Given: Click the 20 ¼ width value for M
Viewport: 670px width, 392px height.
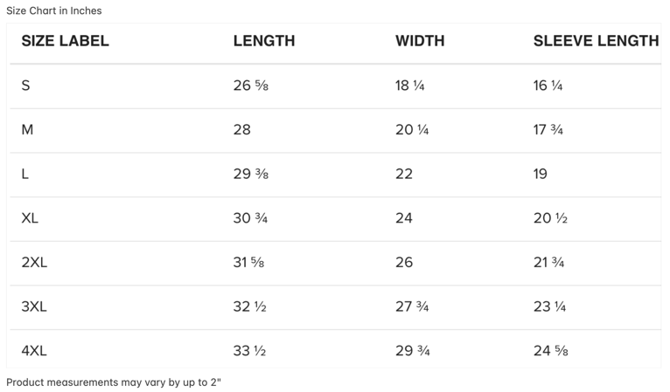Looking at the screenshot, I should coord(412,130).
